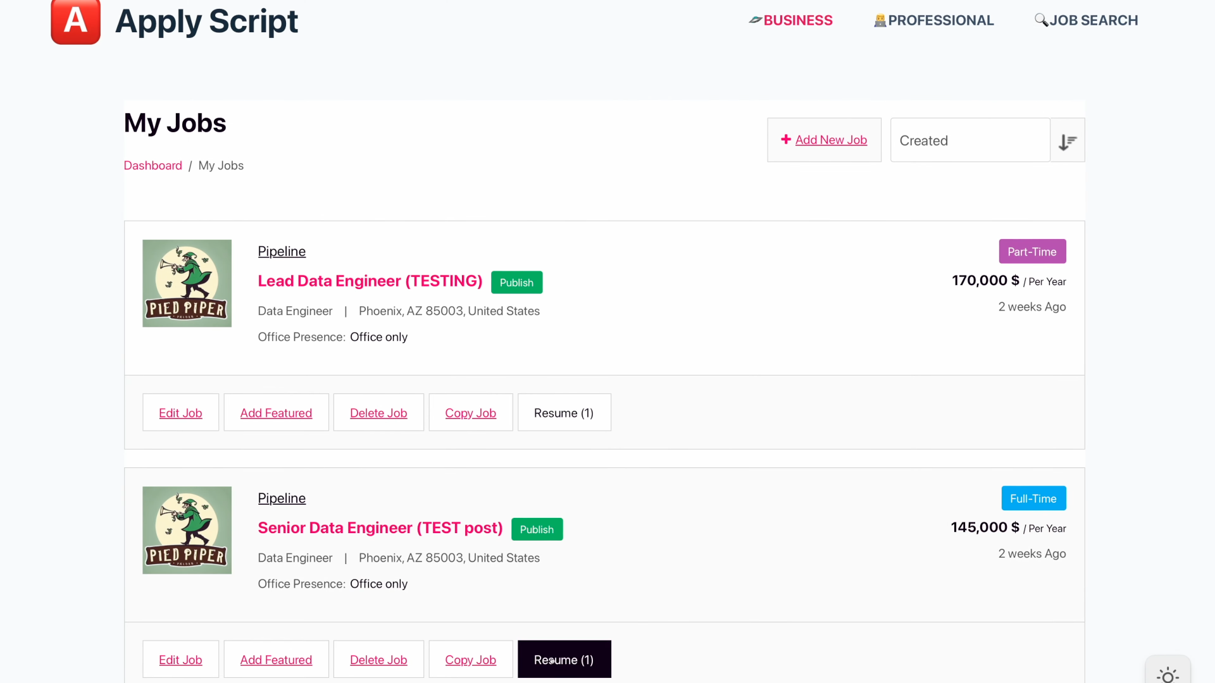Click Edit Job for Lead Data Engineer
Screen dimensions: 1215x683
[180, 413]
